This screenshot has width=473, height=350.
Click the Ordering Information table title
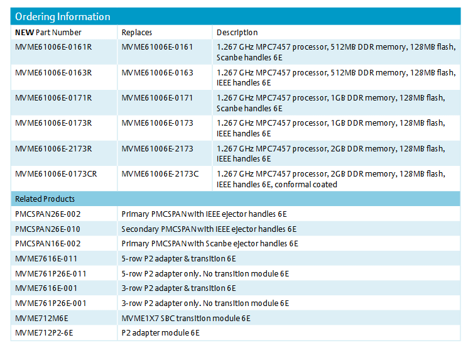(63, 16)
